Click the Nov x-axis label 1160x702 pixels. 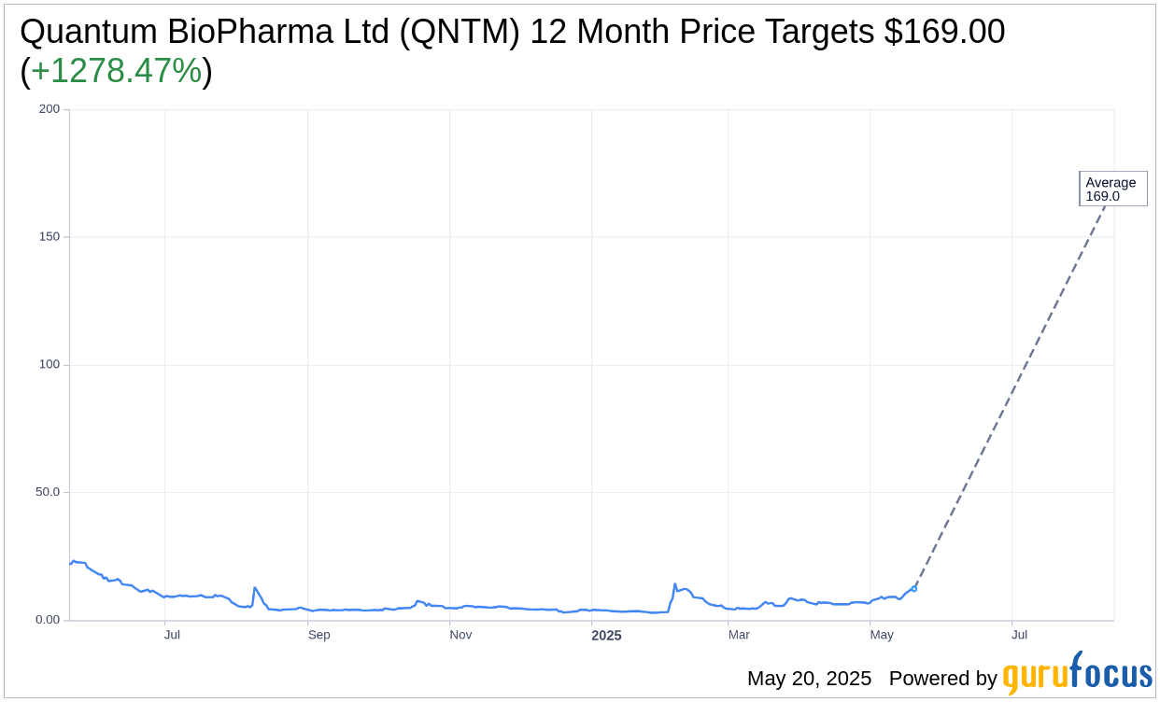click(x=460, y=635)
